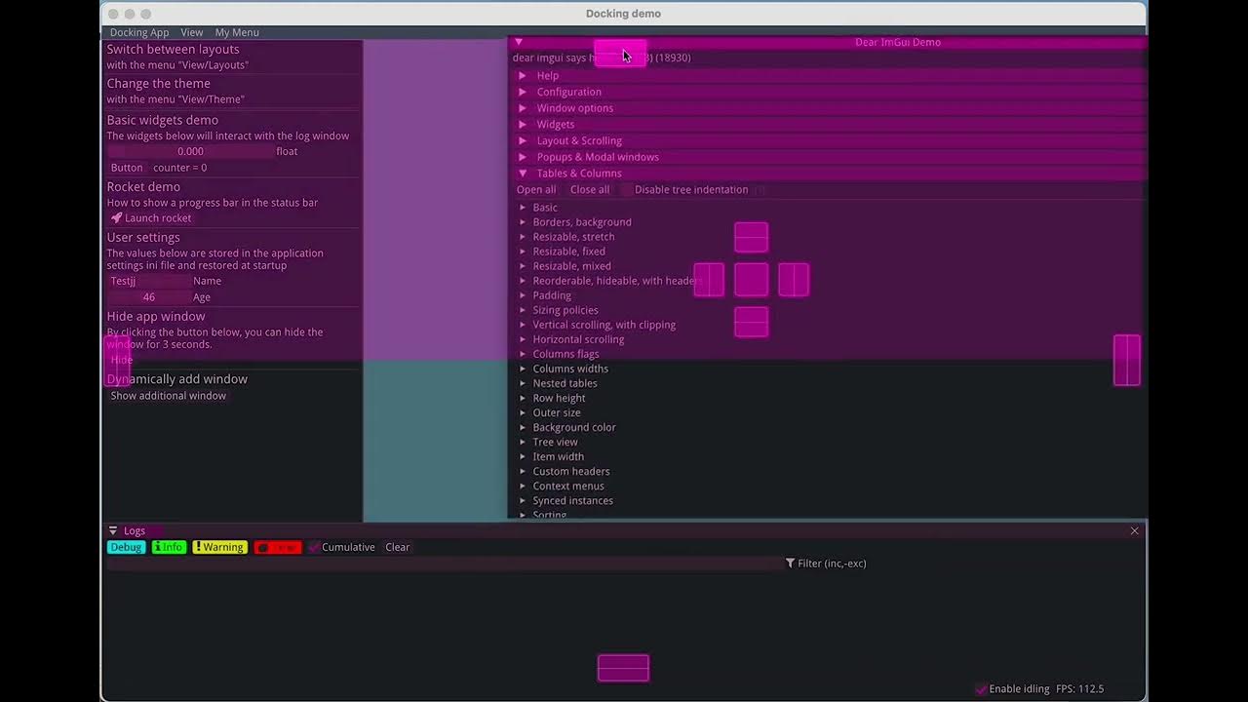This screenshot has height=702, width=1248.
Task: Click the Launch rocket button
Action: (x=151, y=218)
